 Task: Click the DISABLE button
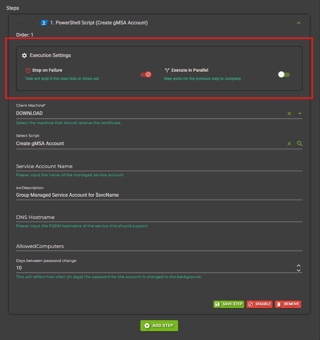259,304
